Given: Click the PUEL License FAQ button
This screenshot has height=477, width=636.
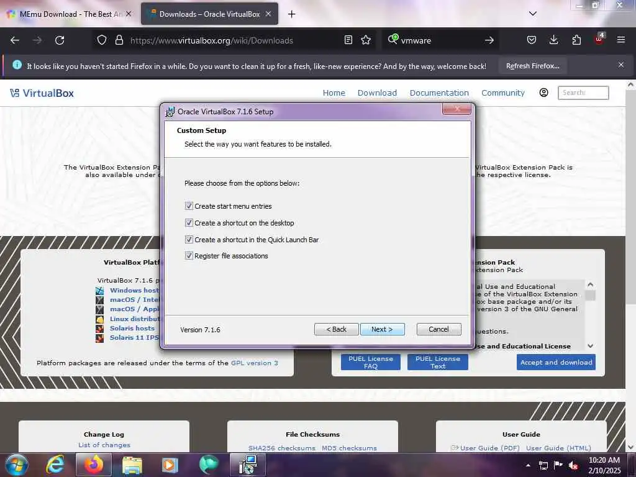Looking at the screenshot, I should 371,362.
